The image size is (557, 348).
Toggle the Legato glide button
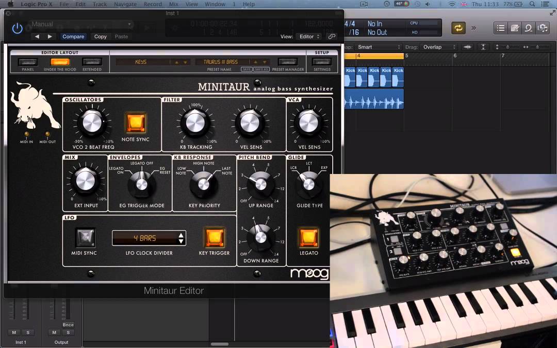tap(308, 237)
